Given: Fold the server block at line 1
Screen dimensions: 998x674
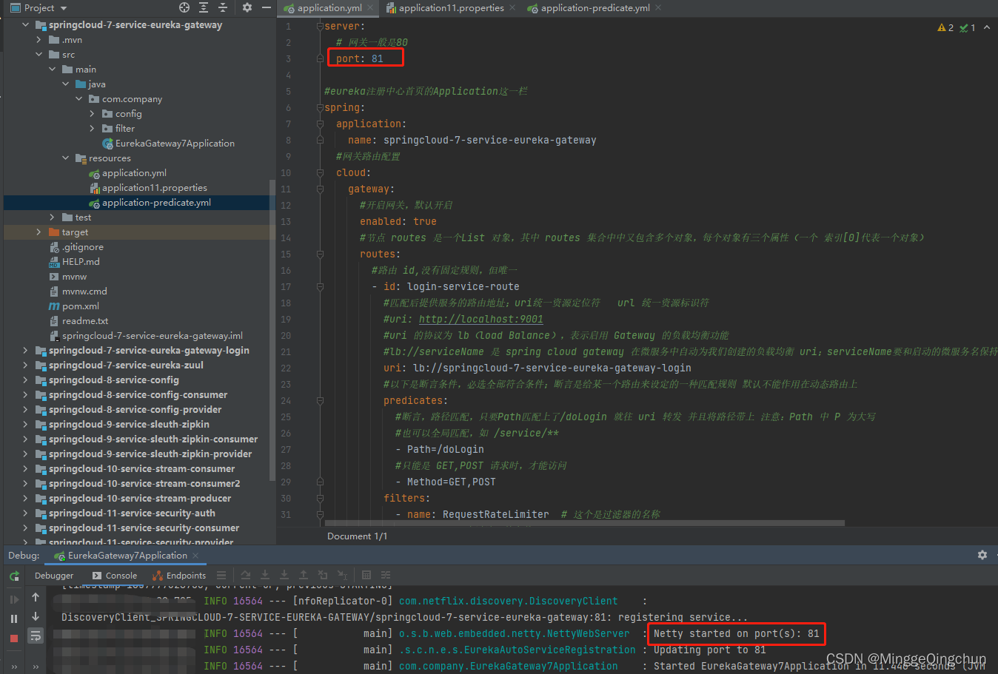Looking at the screenshot, I should [x=320, y=26].
